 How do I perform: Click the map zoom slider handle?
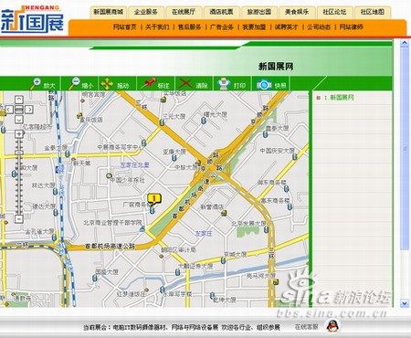coord(19,153)
